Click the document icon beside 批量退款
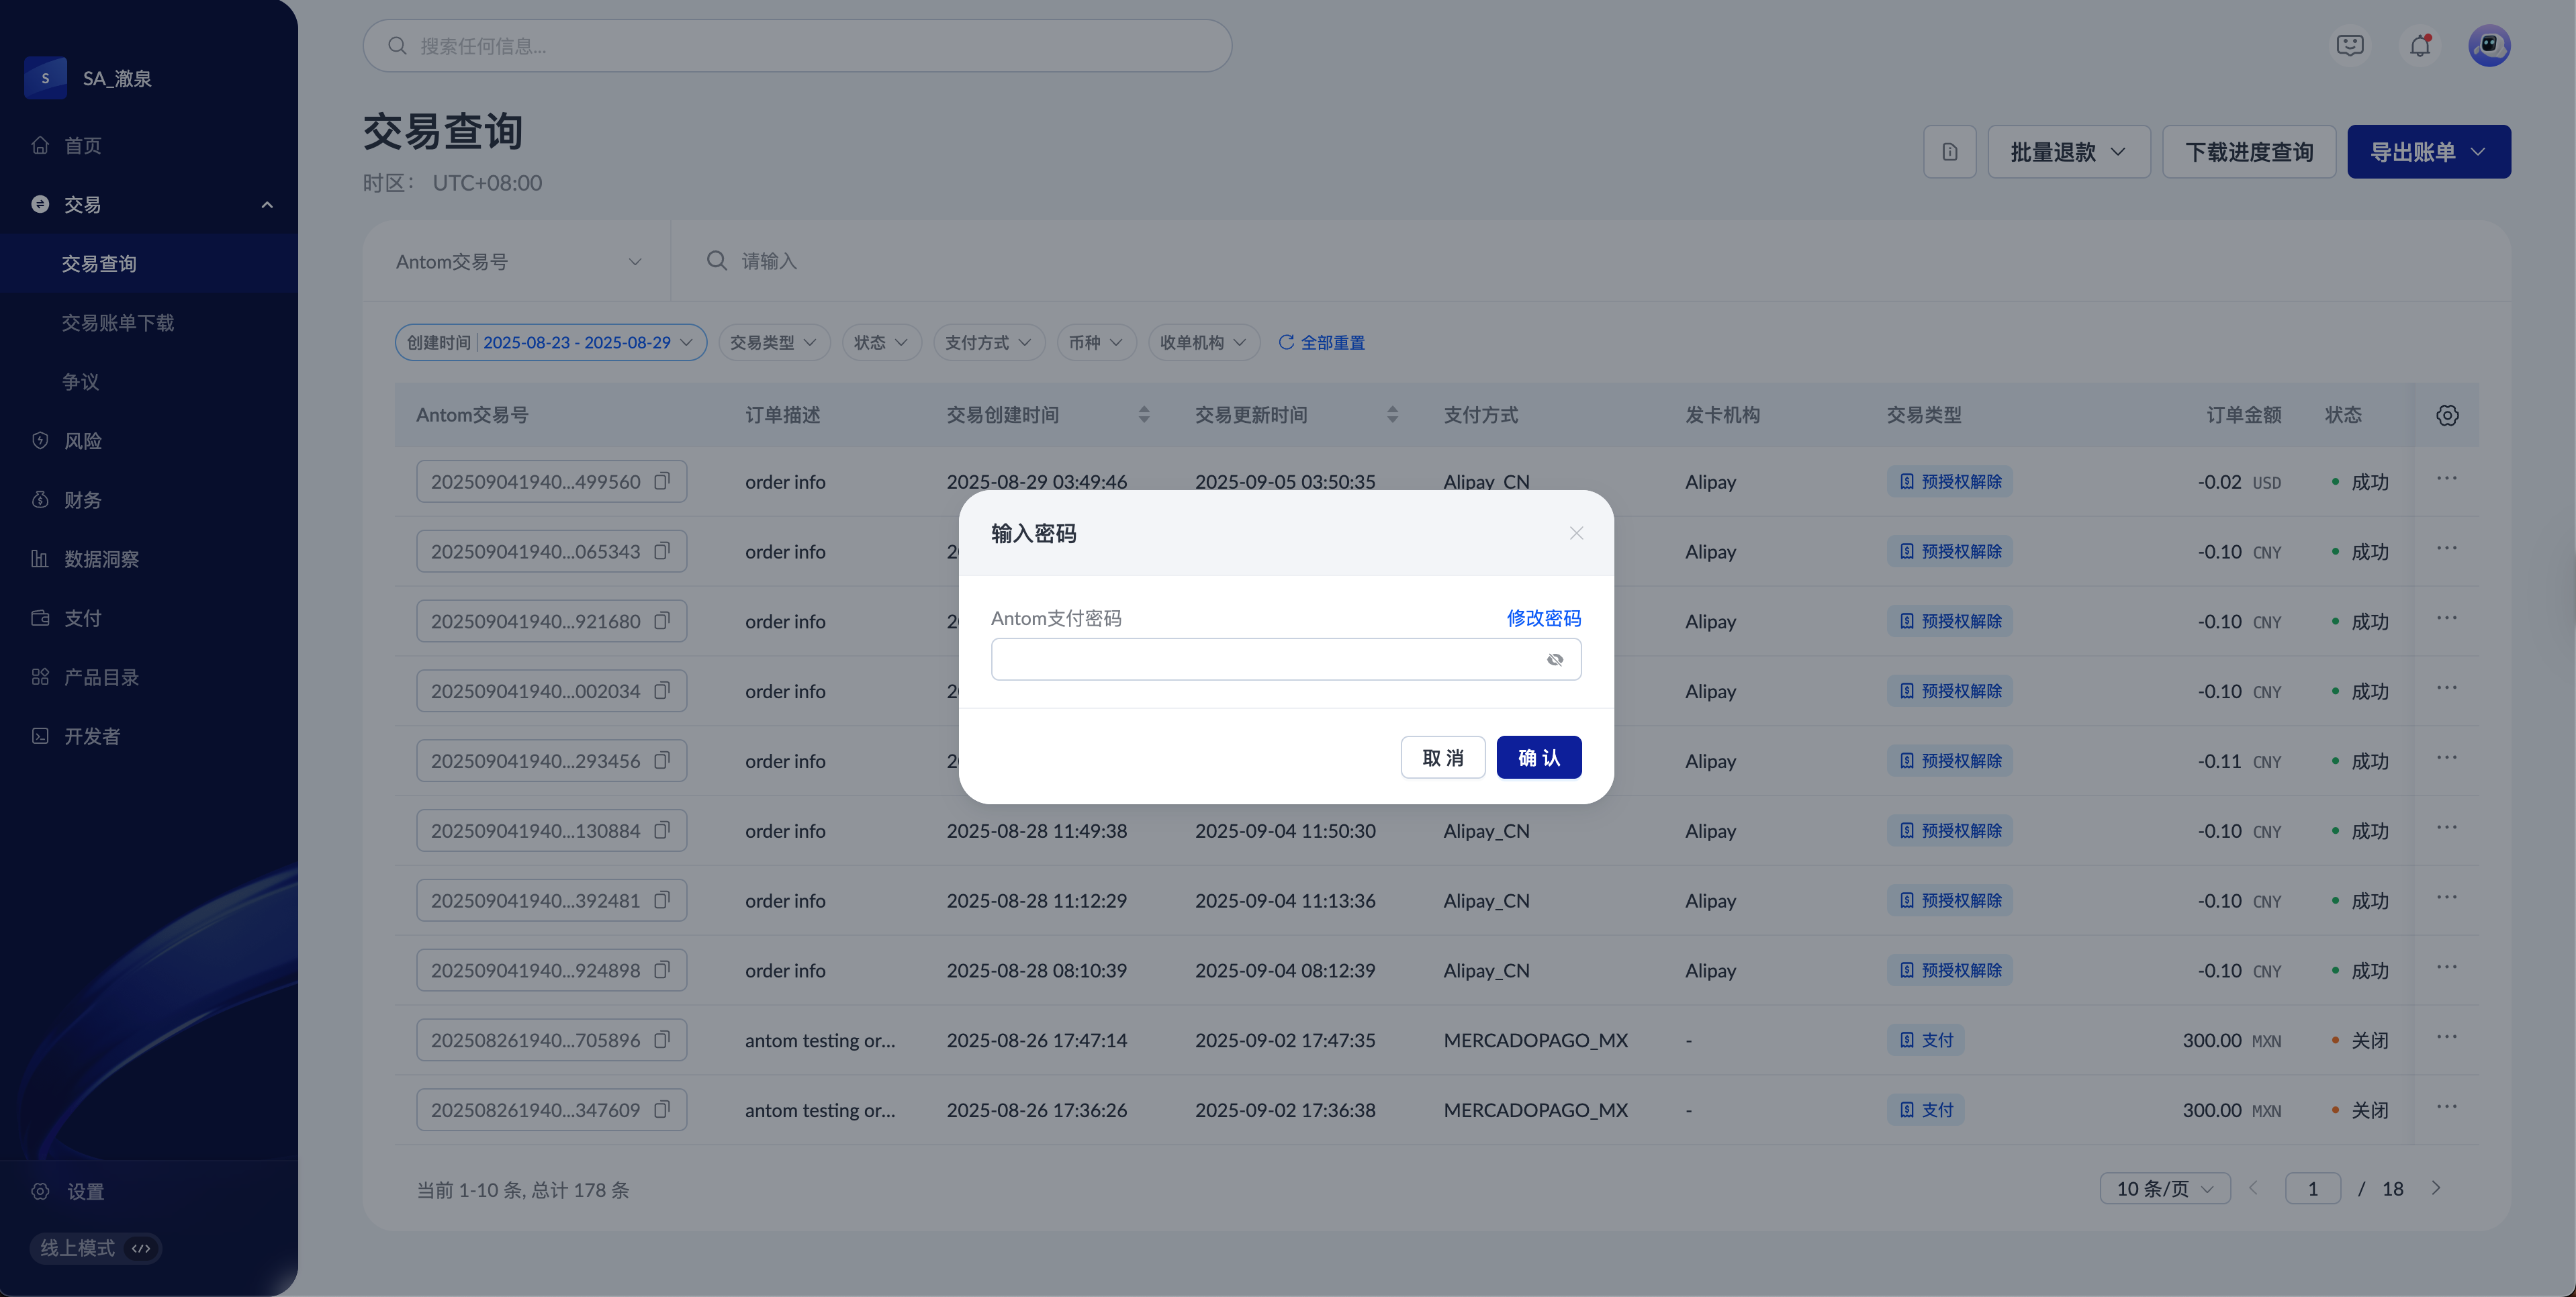This screenshot has width=2576, height=1297. [1949, 152]
